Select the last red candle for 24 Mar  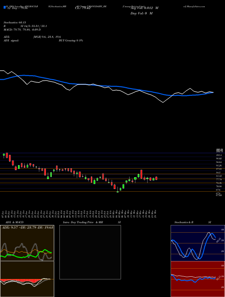coord(156,178)
